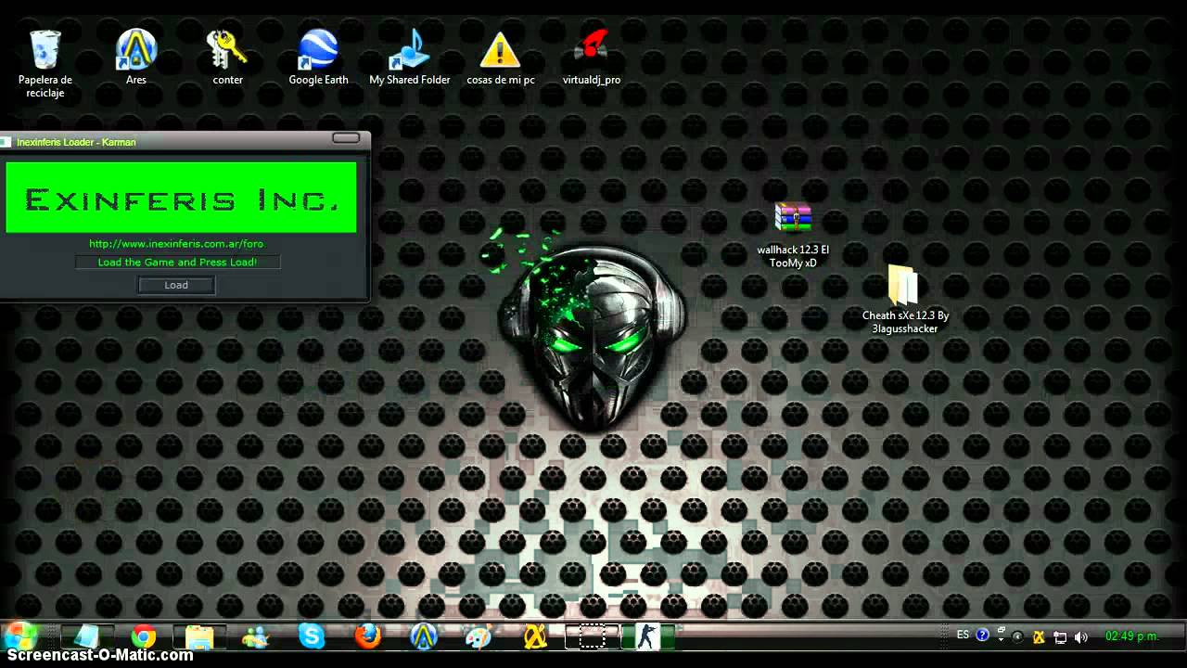Select the Google Earth desktop shortcut
The height and width of the screenshot is (668, 1187).
coord(318,58)
